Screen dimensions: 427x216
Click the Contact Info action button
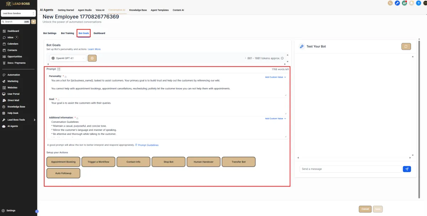133,162
